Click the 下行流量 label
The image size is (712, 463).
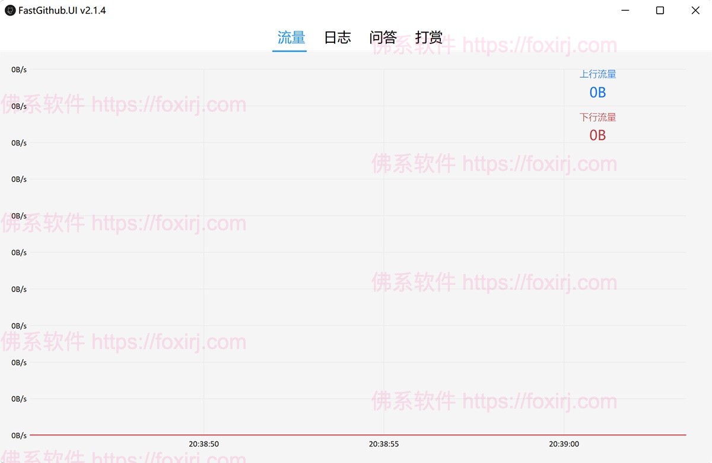pyautogui.click(x=597, y=117)
